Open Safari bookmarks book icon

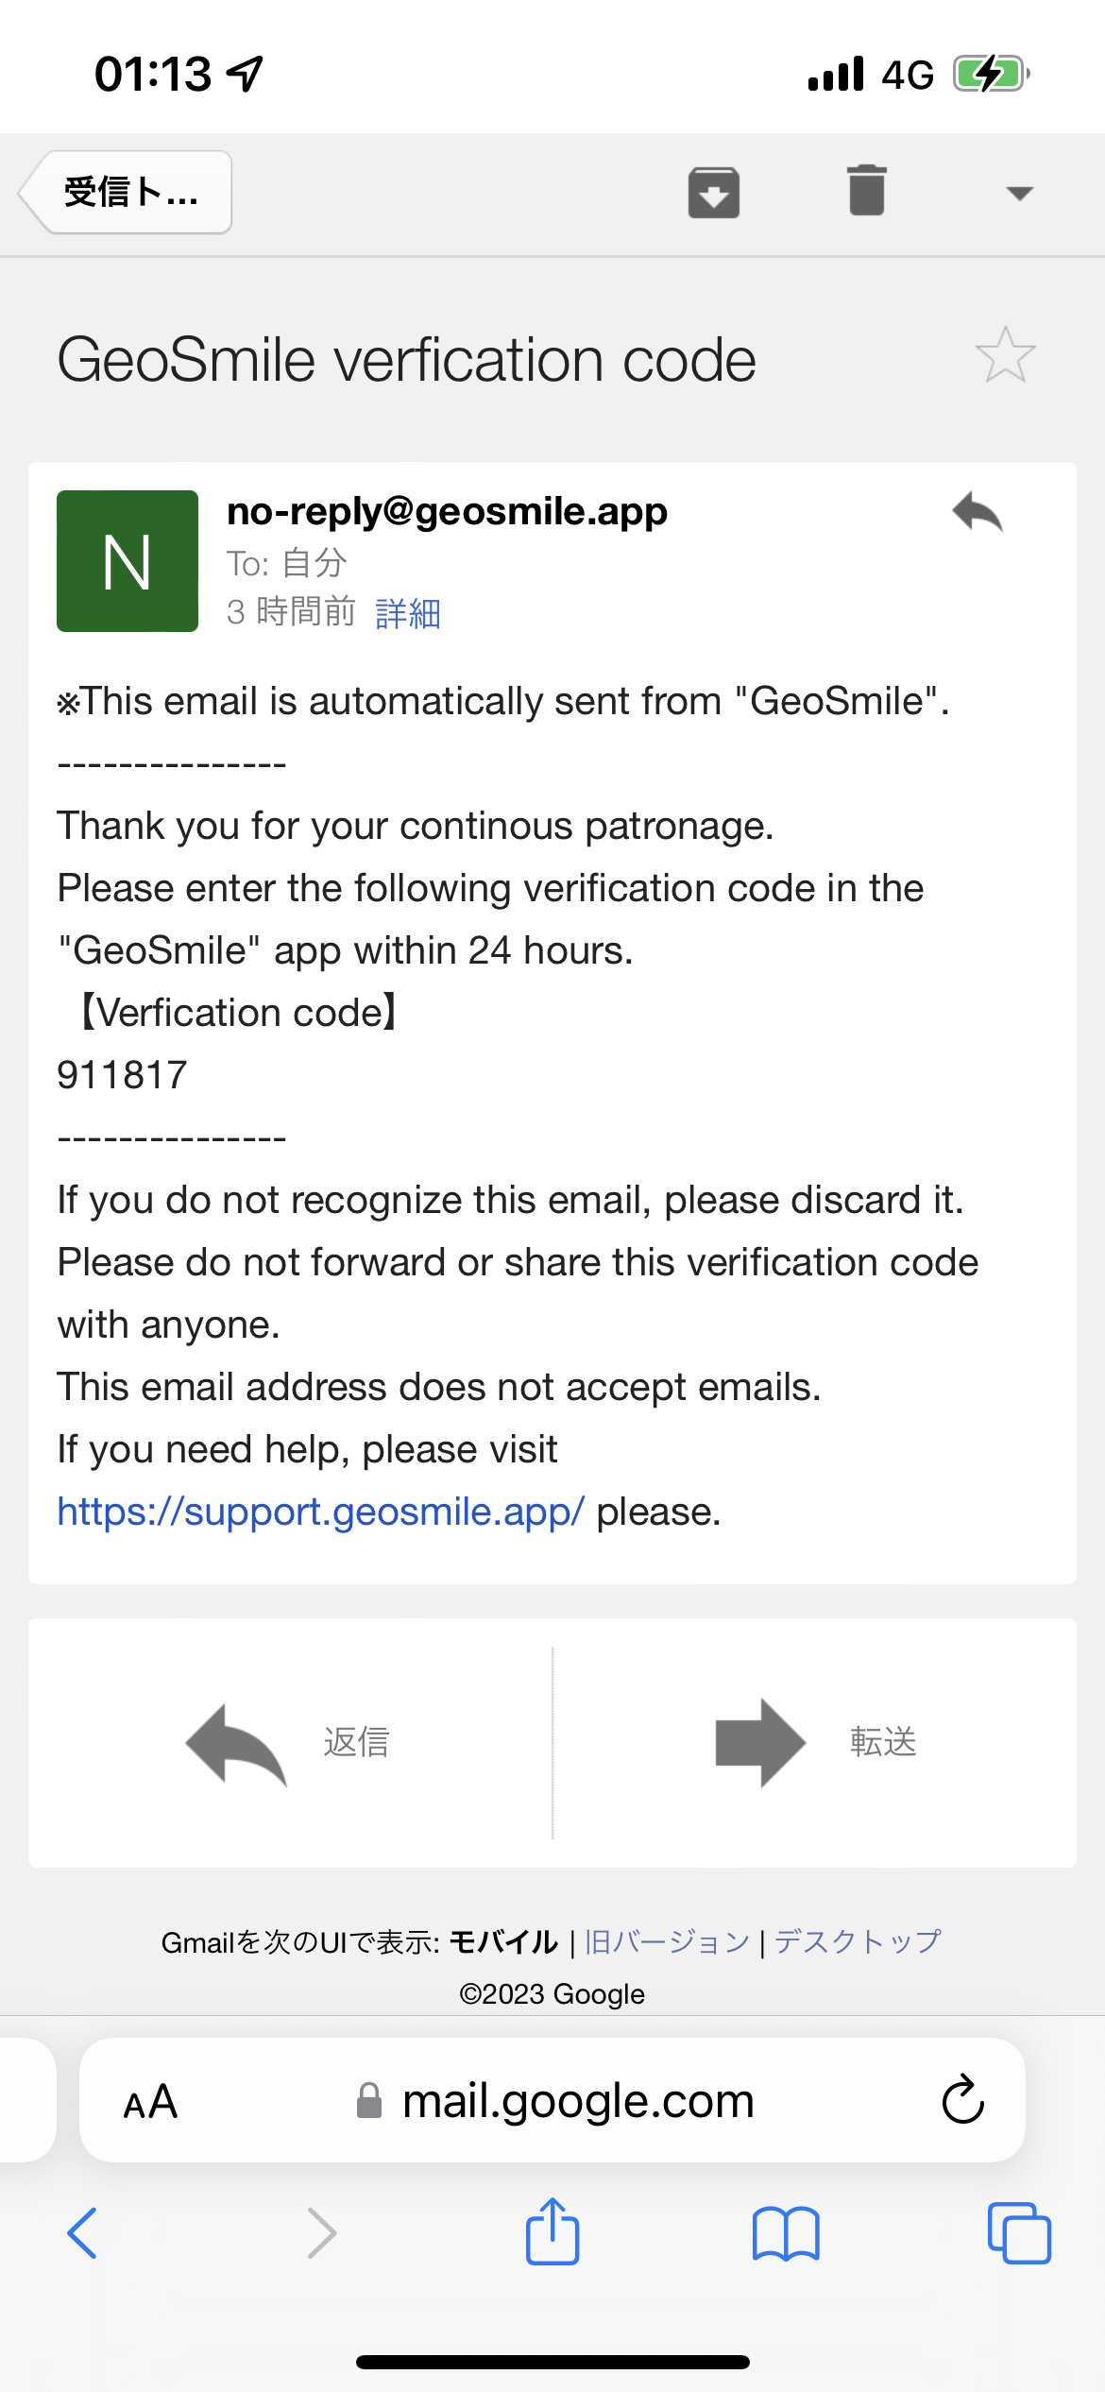pos(786,2233)
